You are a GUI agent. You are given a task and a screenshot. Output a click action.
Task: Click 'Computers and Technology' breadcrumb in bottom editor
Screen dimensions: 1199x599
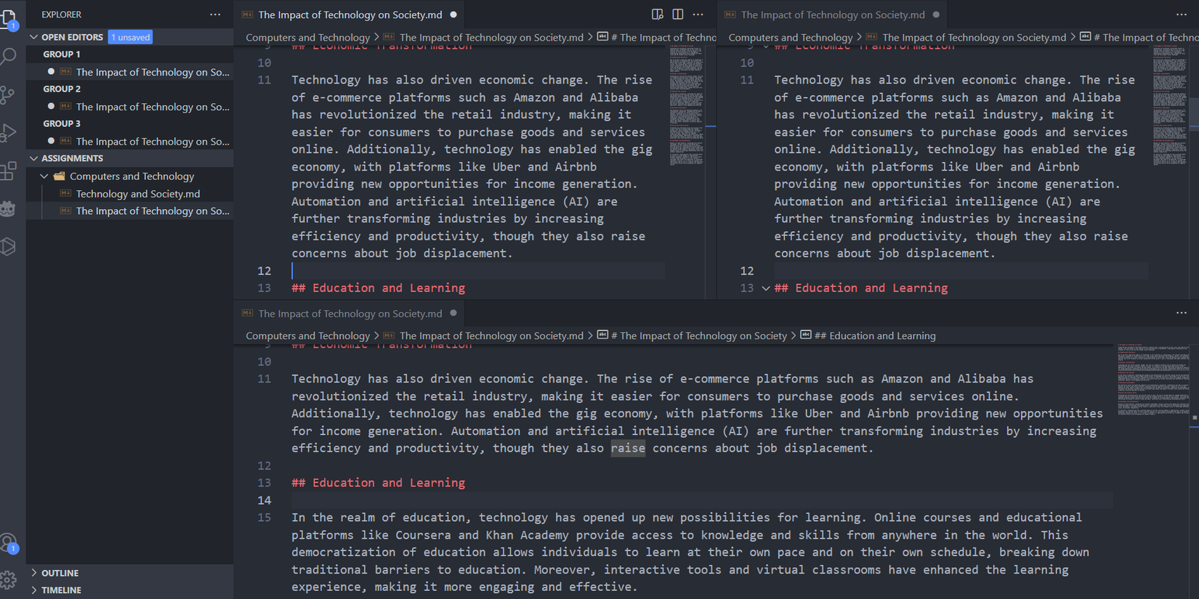tap(307, 335)
